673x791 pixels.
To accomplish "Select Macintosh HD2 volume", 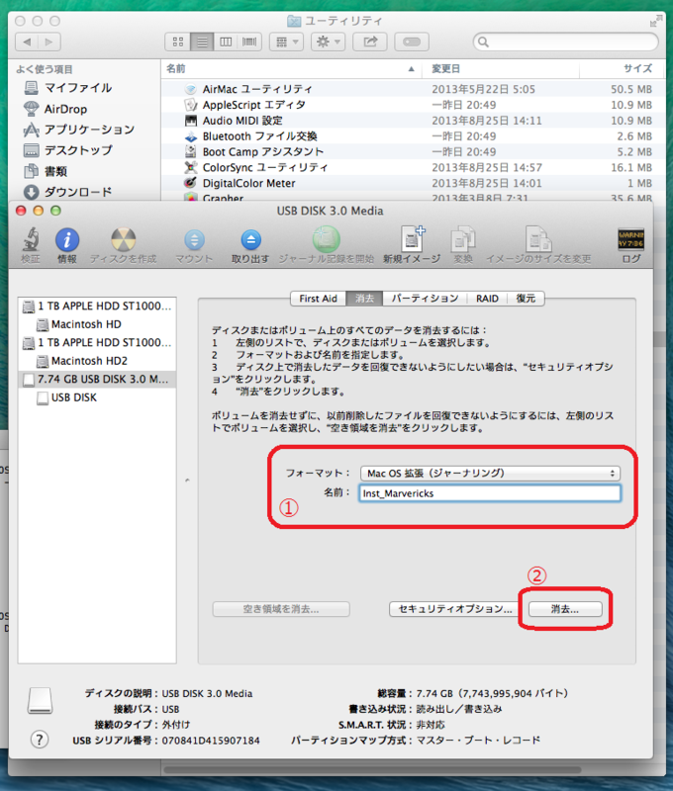I will [x=97, y=361].
